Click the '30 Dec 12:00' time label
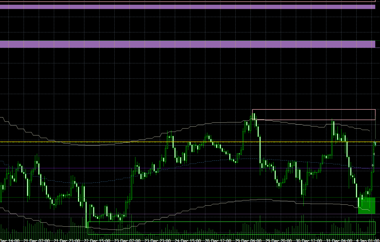Image resolution: width=380 pixels, height=242 pixels. pos(309,240)
